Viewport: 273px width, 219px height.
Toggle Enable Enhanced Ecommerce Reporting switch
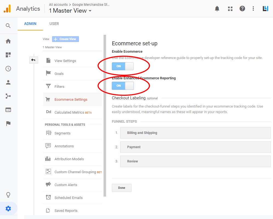(123, 86)
